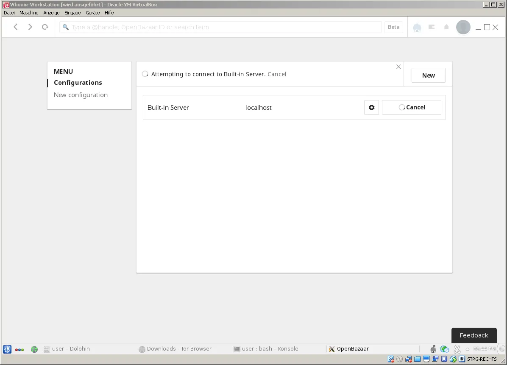Screen dimensions: 507x365
Task: Select Configurations in side menu
Action: (78, 82)
